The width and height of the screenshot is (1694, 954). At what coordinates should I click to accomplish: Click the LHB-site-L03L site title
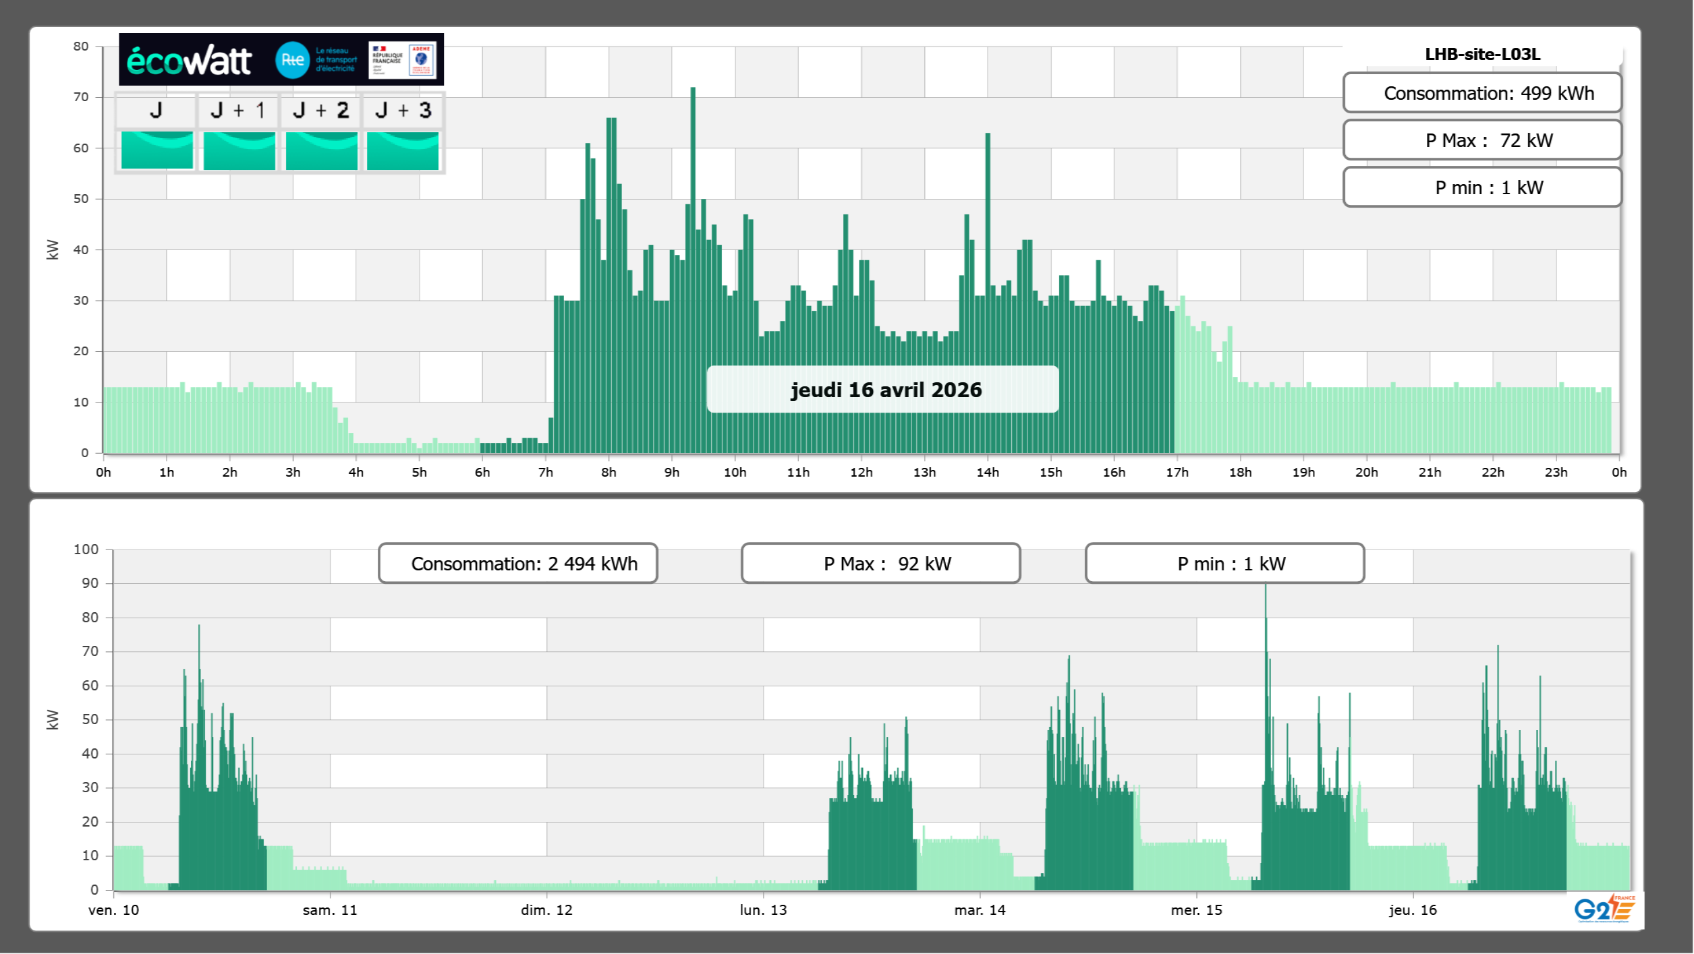(1482, 54)
